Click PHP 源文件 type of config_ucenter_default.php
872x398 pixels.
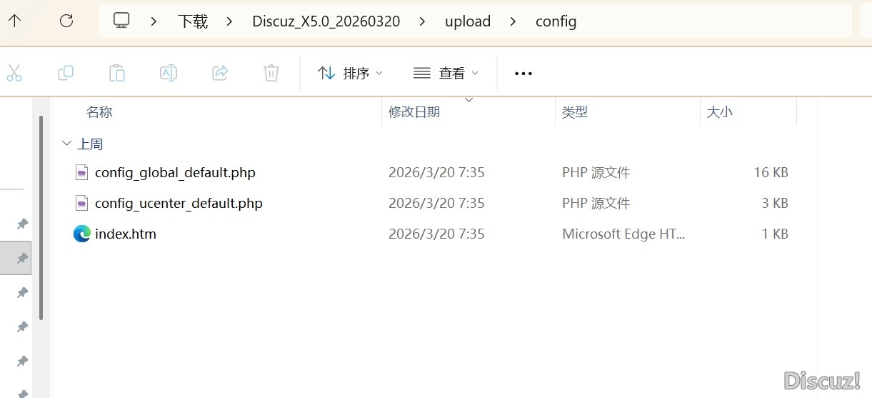click(596, 203)
